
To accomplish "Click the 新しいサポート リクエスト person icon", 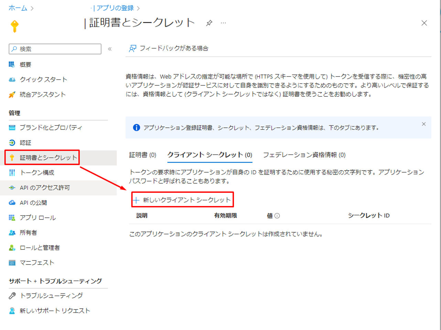I will 12,311.
